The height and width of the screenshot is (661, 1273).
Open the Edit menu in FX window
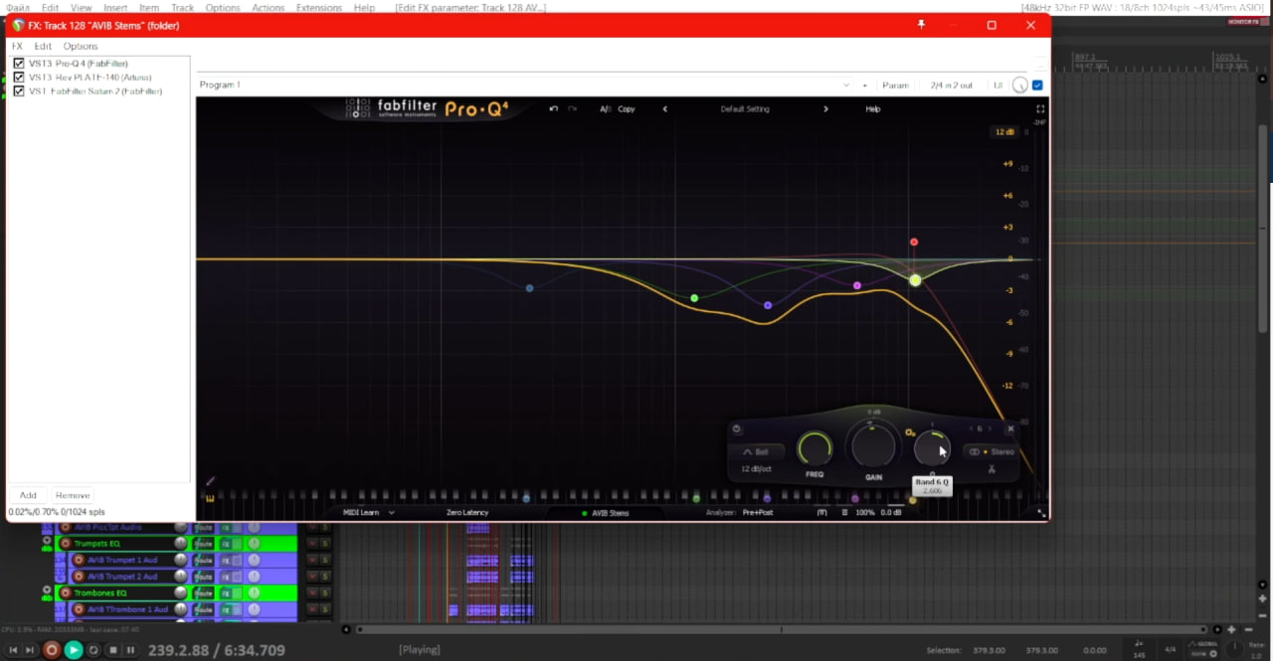tap(43, 47)
